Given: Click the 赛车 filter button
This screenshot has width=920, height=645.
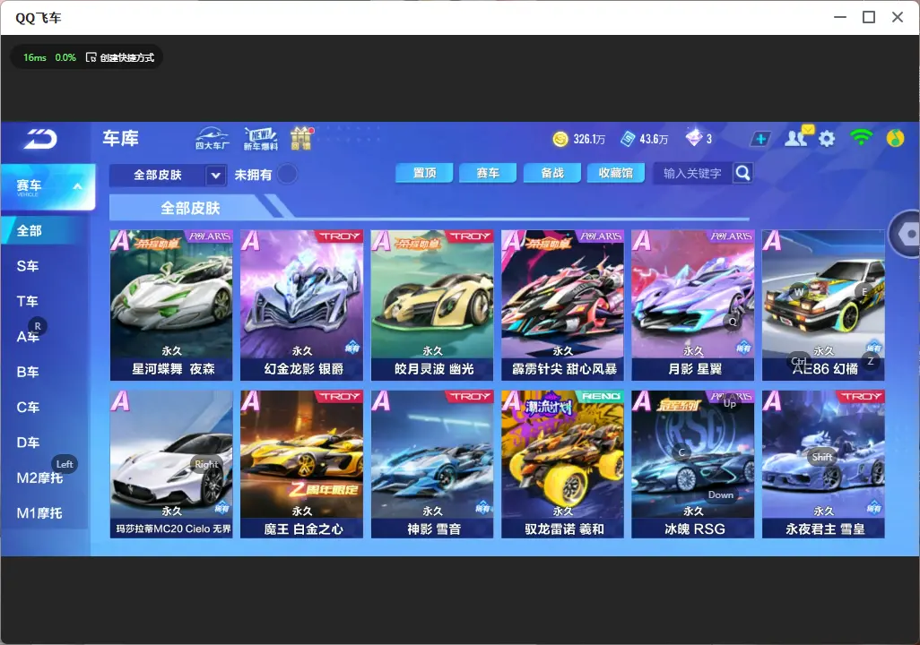Looking at the screenshot, I should 488,173.
